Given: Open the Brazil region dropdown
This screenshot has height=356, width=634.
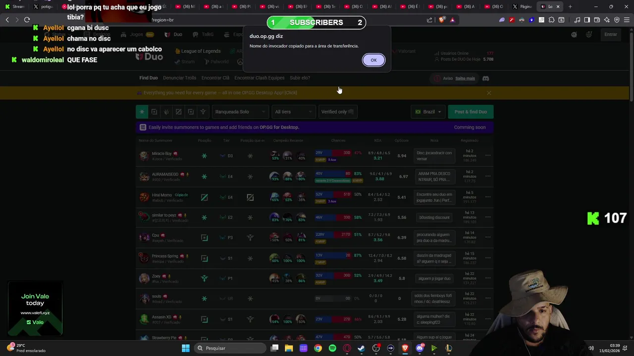Looking at the screenshot, I should 428,112.
